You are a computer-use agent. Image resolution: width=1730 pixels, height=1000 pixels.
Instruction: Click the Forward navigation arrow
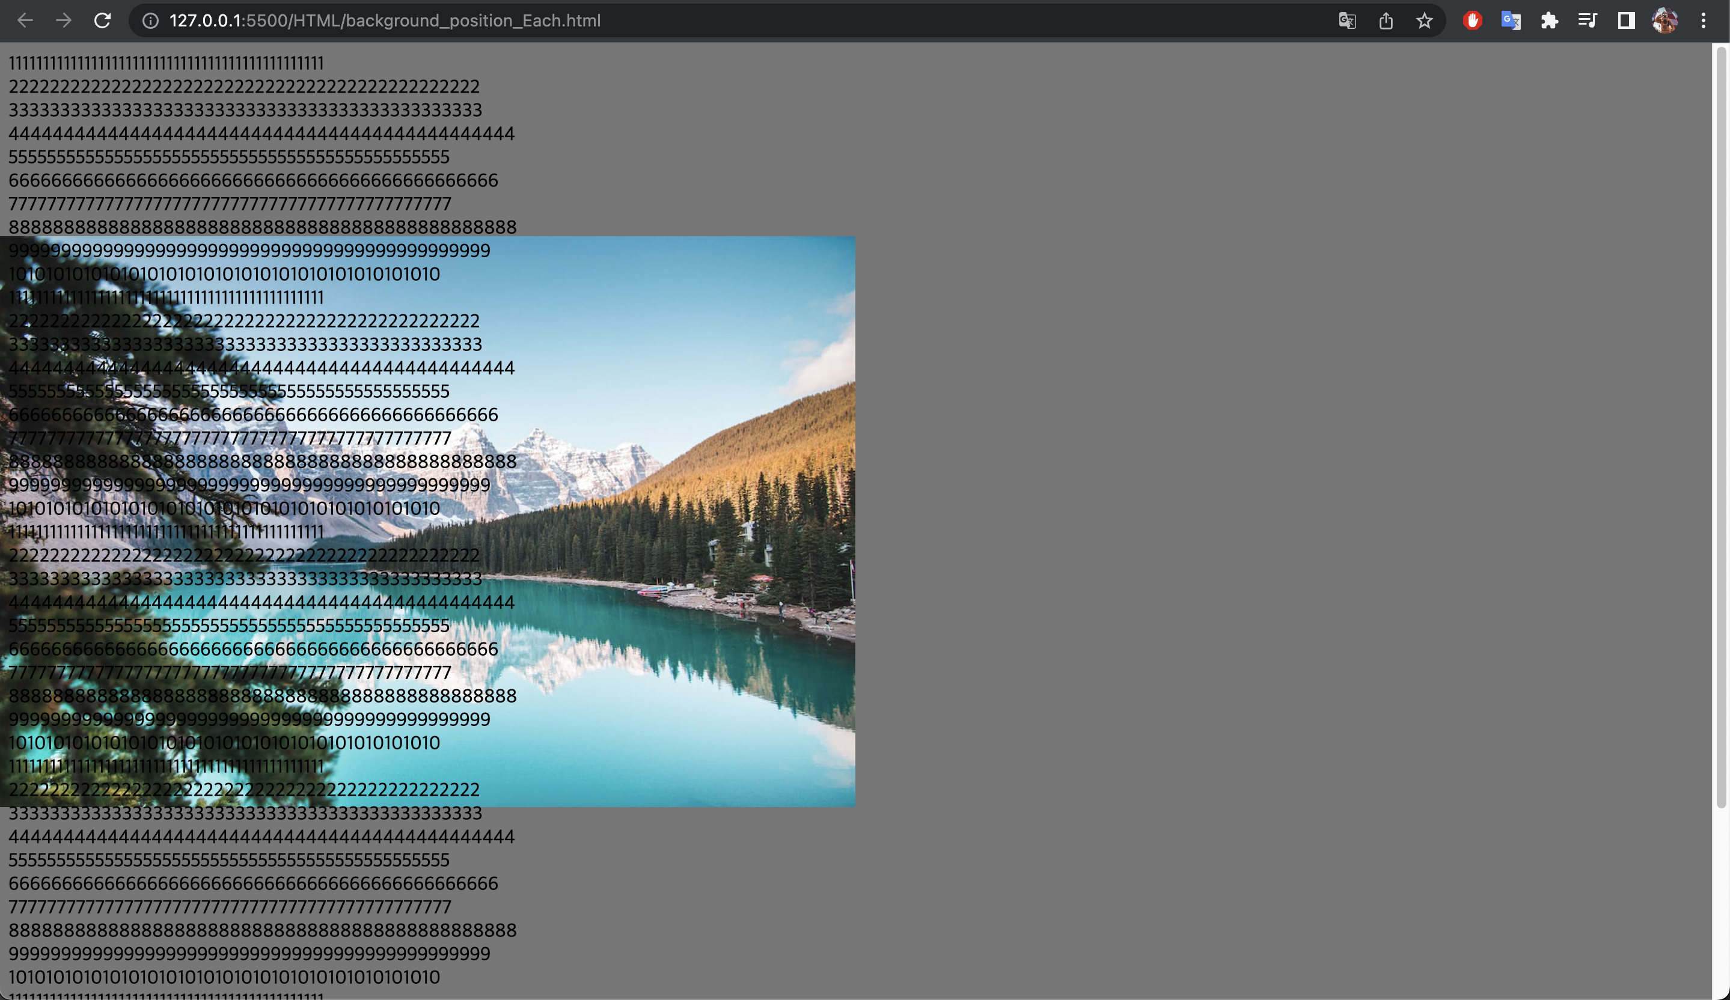pyautogui.click(x=64, y=20)
